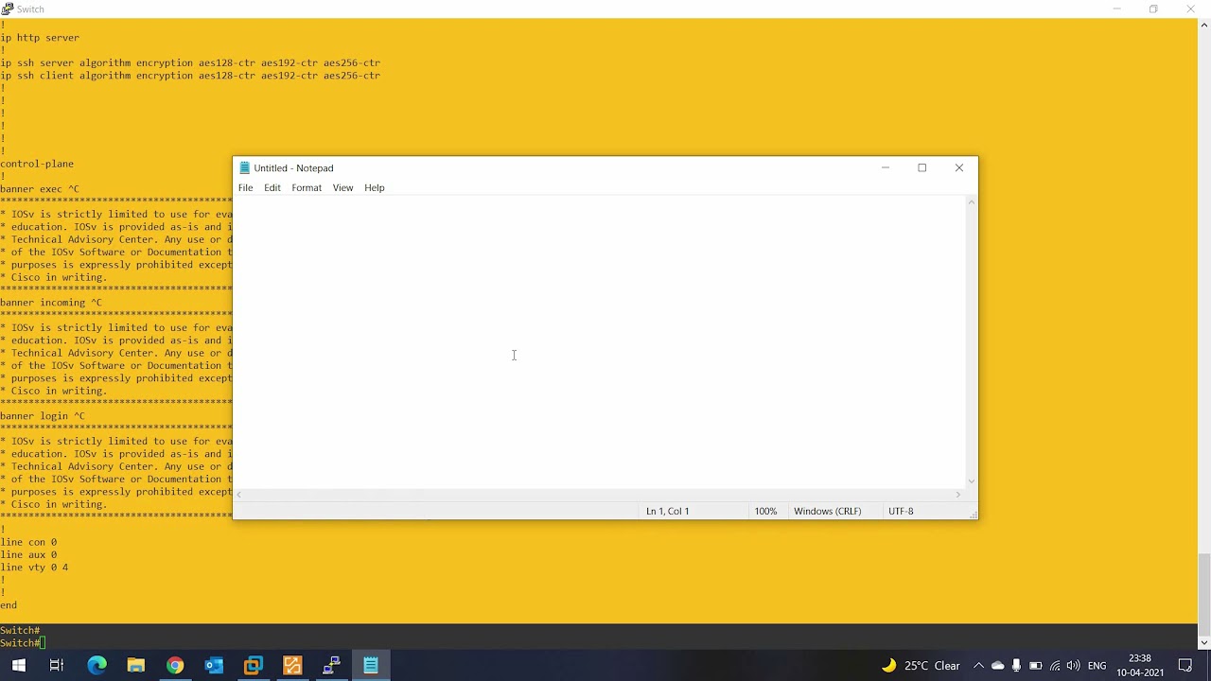1211x681 pixels.
Task: Click Notepad's vertical scrollbar up arrow
Action: (x=972, y=202)
